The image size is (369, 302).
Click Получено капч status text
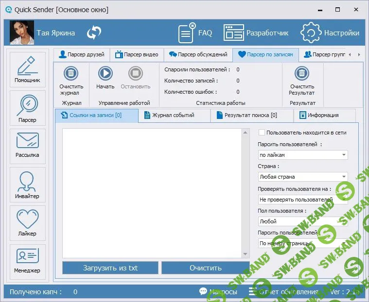[x=35, y=292]
